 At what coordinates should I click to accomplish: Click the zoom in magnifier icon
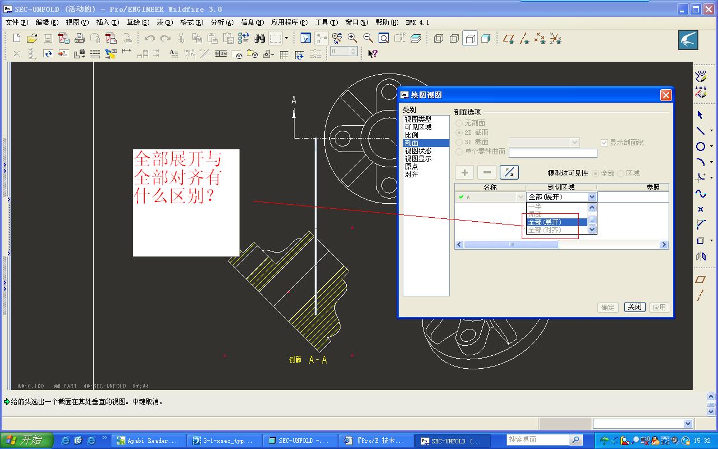pos(353,38)
